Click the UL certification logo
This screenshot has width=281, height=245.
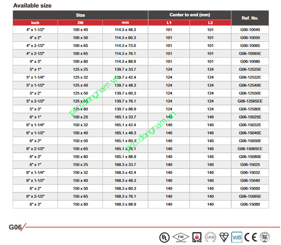click(x=164, y=237)
